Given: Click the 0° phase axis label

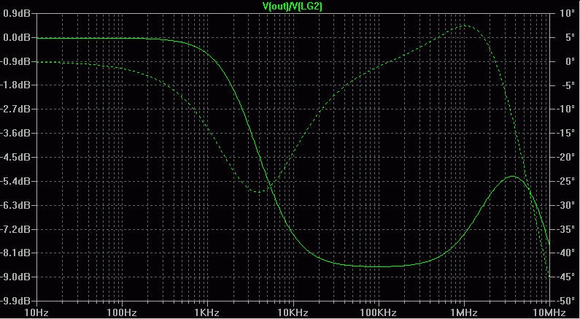Looking at the screenshot, I should coord(569,61).
